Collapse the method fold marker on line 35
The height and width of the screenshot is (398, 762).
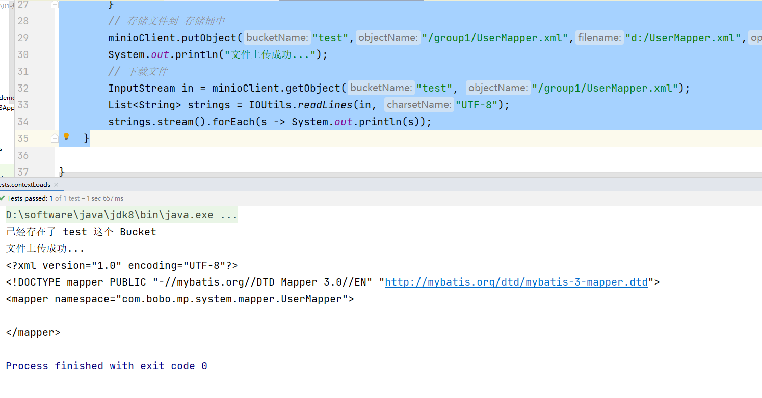coord(55,138)
